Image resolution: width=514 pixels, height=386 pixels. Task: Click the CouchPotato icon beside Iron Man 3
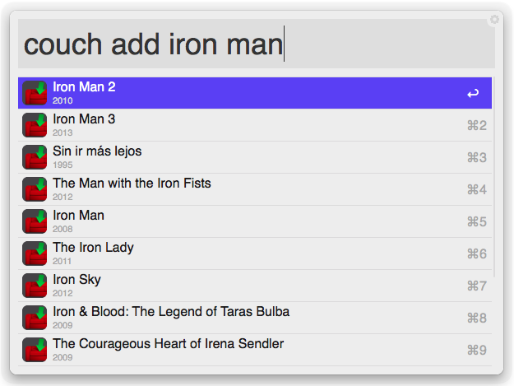35,125
